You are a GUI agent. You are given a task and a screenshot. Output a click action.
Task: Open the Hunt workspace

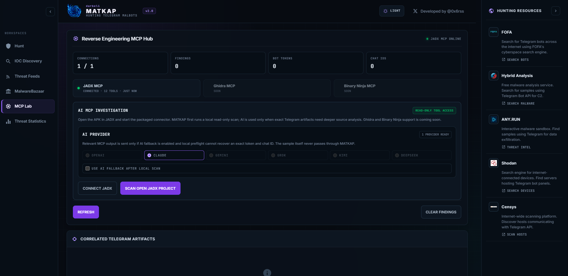pos(28,46)
